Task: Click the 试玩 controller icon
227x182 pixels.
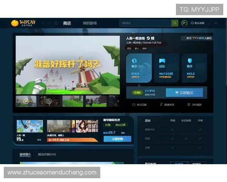Action: [x=162, y=61]
